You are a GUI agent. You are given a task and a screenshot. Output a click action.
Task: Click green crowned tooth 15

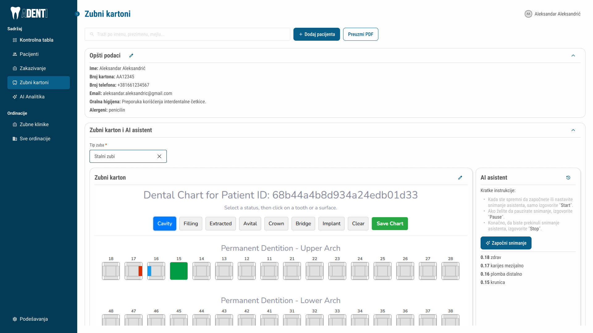179,271
